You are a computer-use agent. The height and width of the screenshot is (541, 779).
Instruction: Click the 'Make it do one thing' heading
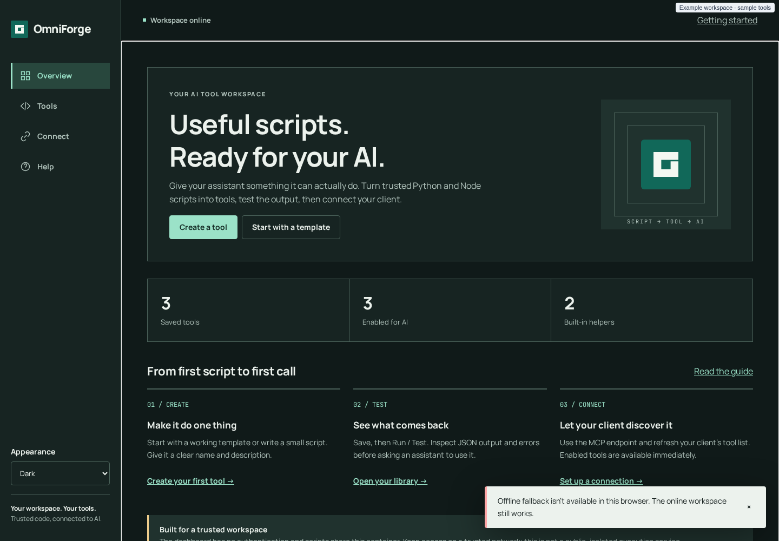192,425
